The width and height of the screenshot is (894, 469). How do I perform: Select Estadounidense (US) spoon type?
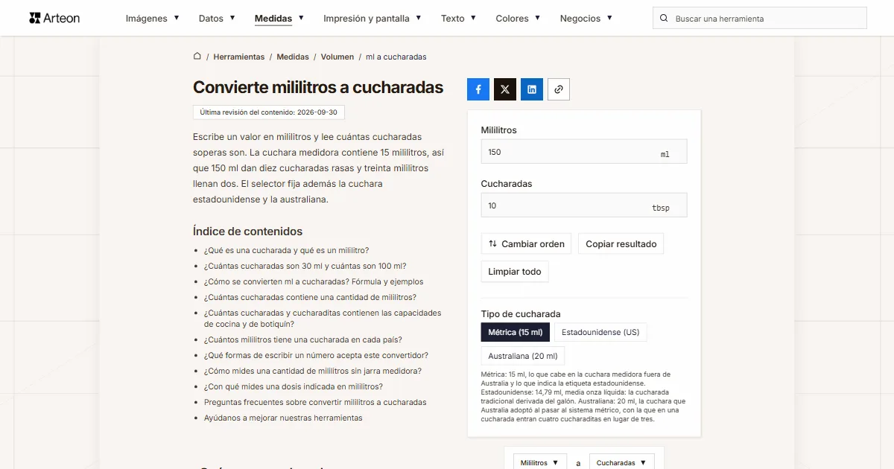[x=600, y=332]
